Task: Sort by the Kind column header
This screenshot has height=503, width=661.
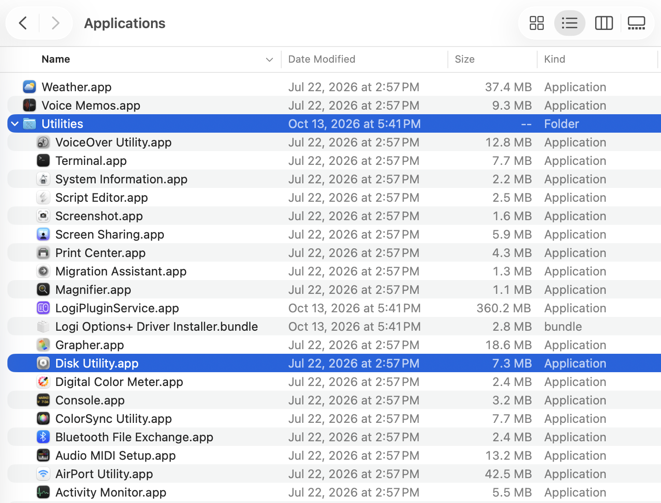Action: (555, 59)
